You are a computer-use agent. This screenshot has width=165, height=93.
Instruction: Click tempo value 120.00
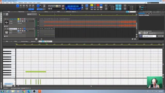coord(75,9)
